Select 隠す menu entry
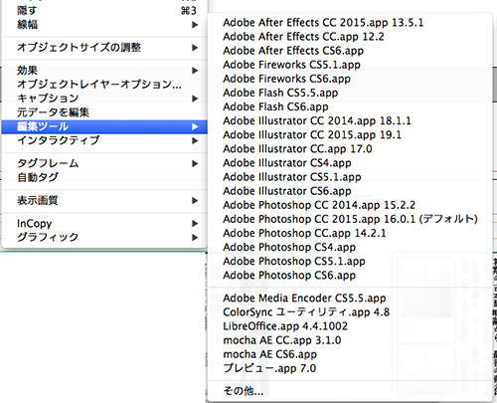Screen dimensions: 497x403 click(104, 11)
